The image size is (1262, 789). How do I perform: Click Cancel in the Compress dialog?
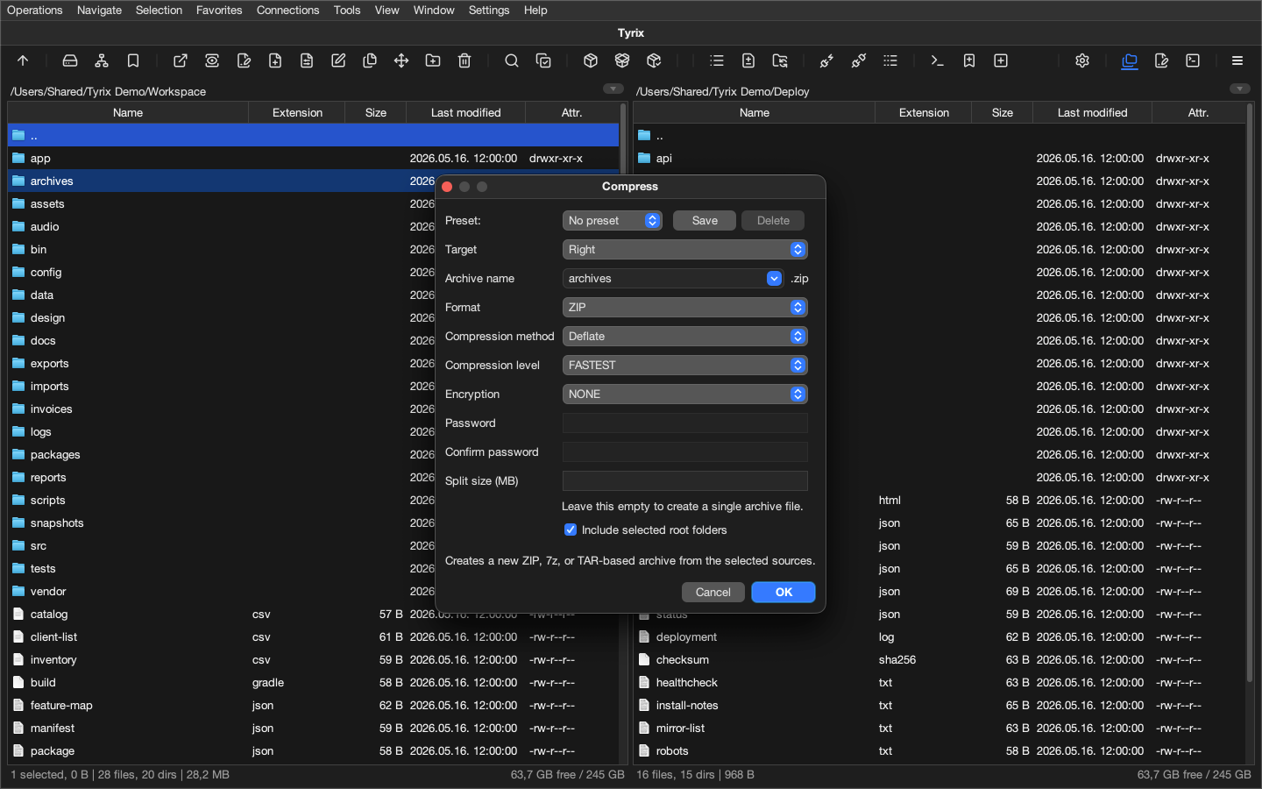713,593
